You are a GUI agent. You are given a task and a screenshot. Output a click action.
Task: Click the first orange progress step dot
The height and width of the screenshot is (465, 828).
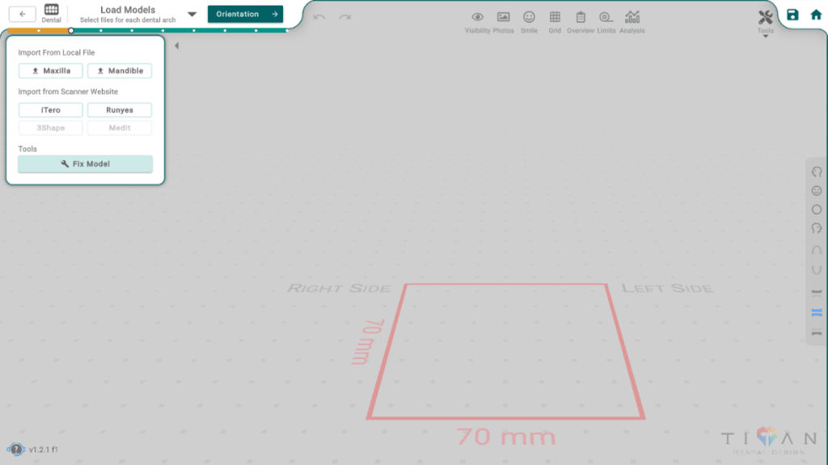pos(39,31)
